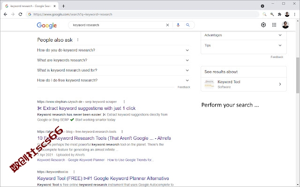
Task: Click the 'People also ask' heading
Action: 55,40
